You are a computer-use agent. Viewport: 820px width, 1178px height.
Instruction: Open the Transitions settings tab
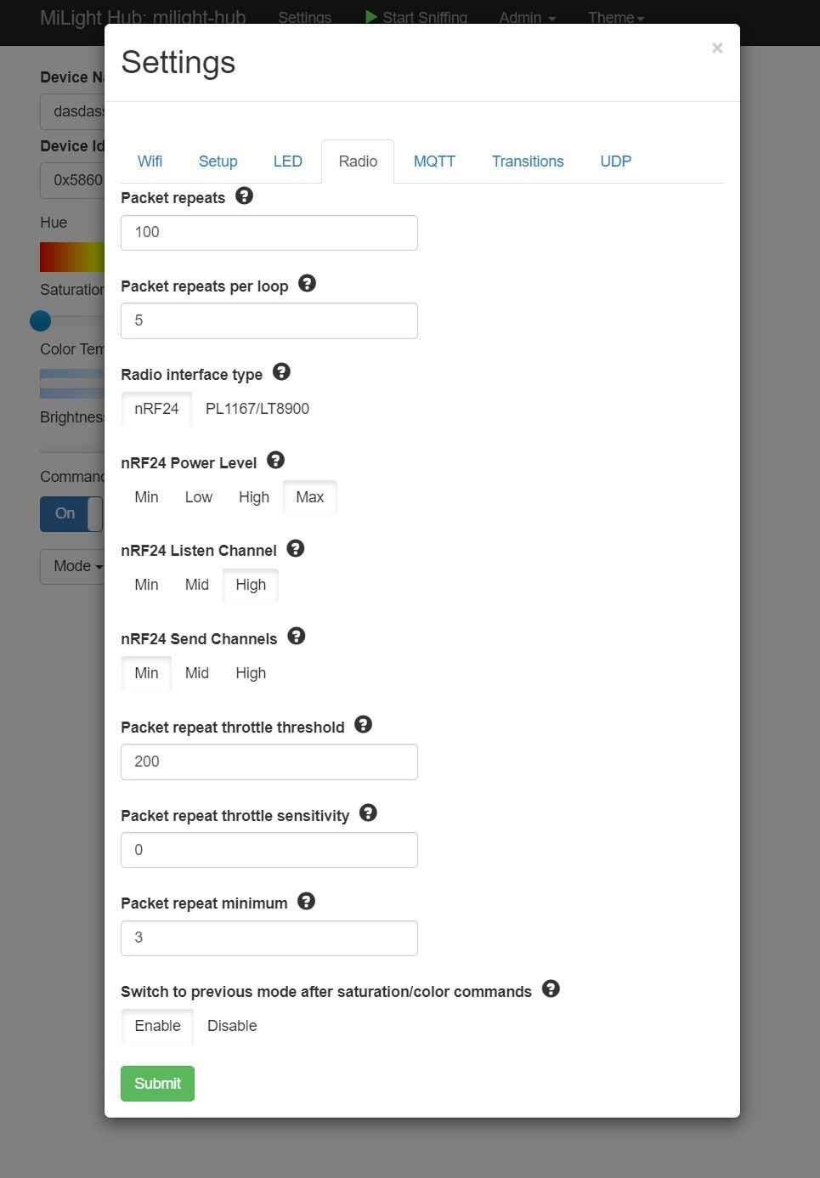click(x=528, y=161)
